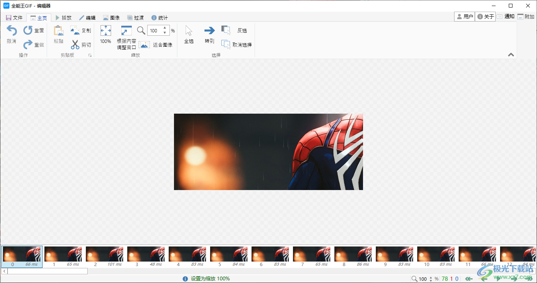
Task: Click the Spider-Man preview image
Action: pyautogui.click(x=268, y=152)
